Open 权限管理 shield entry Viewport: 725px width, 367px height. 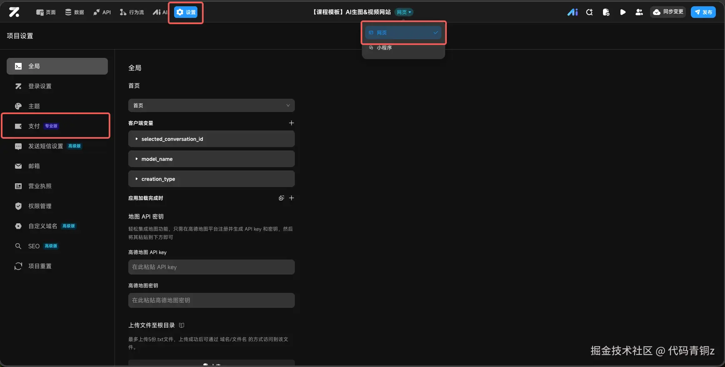pos(57,206)
